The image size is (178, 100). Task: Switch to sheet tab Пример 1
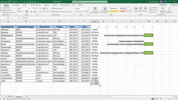(11, 96)
